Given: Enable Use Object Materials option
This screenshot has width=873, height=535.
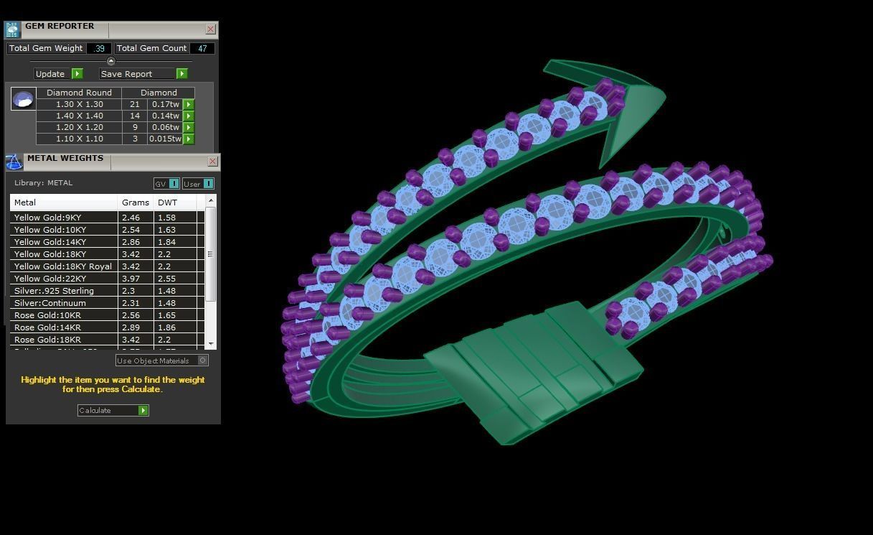Looking at the screenshot, I should [x=162, y=360].
